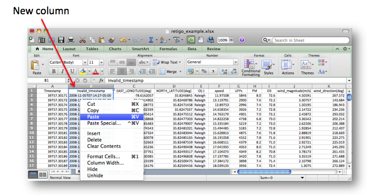Confirm entry with the checkmark button
Image resolution: width=367 pixels, height=195 pixels.
coord(85,81)
